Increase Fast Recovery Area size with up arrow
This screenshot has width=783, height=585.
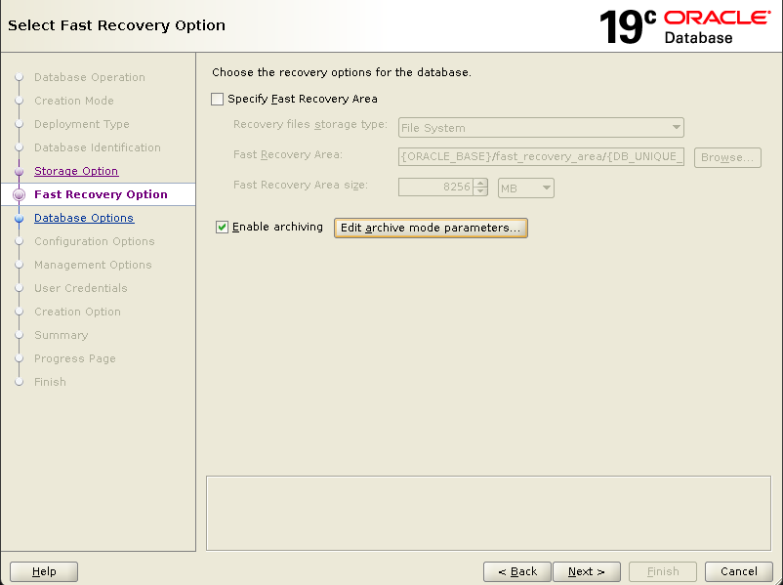pyautogui.click(x=480, y=183)
